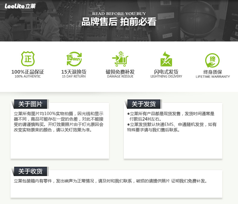Click the bullet line 立莱发货默认快递EMS

[x=172, y=124]
